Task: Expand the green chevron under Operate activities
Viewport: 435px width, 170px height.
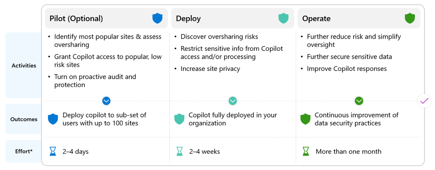Action: pos(359,101)
